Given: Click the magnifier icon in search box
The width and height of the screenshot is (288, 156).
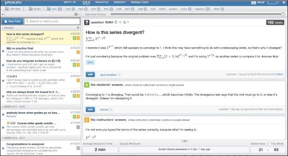Looking at the screenshot, I should [27, 21].
